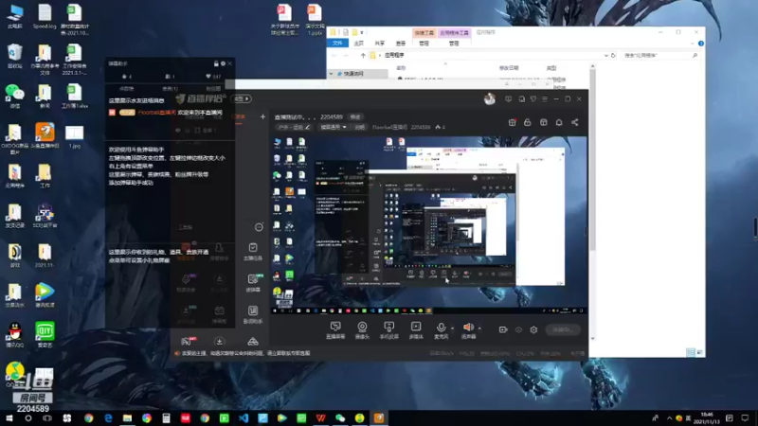Expand Explorer ribbon chevron
Viewport: 758px width, 426px height.
(x=693, y=44)
